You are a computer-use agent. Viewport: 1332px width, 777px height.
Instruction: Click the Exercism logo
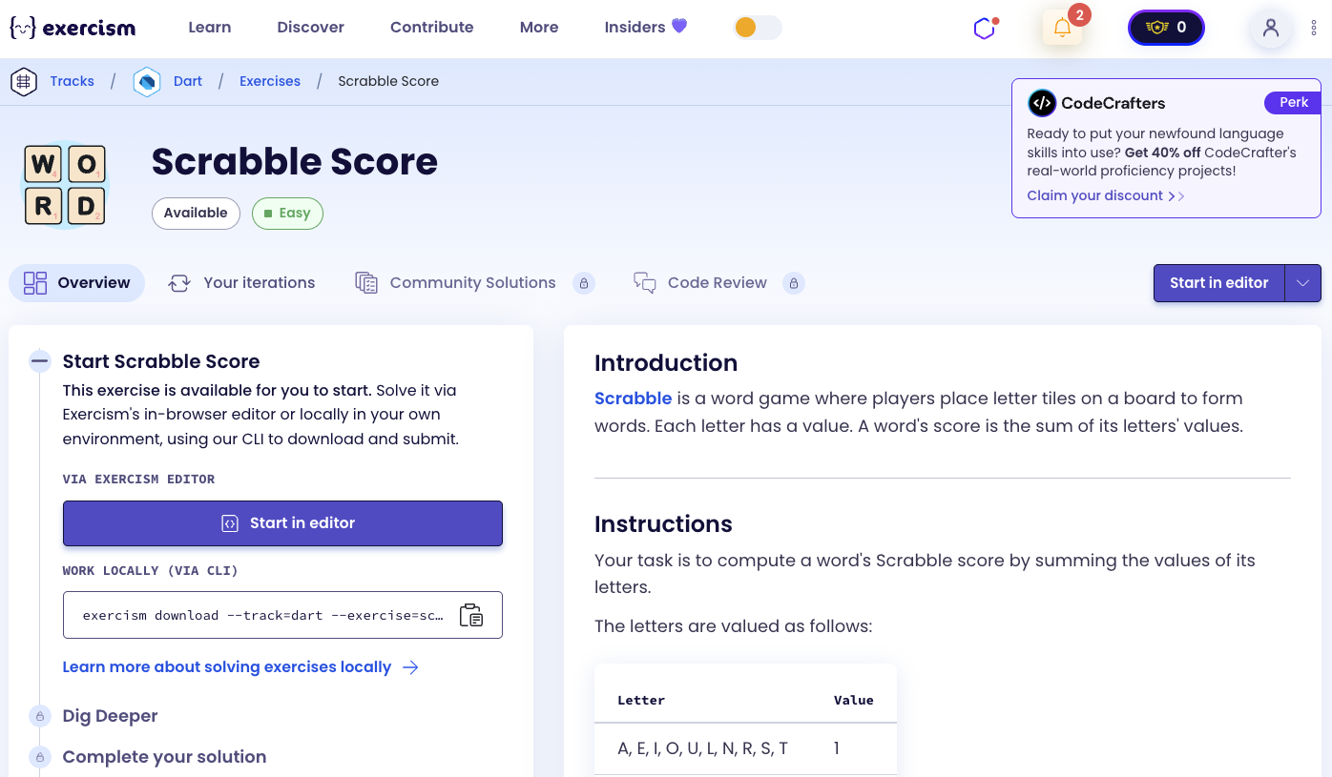(x=73, y=28)
